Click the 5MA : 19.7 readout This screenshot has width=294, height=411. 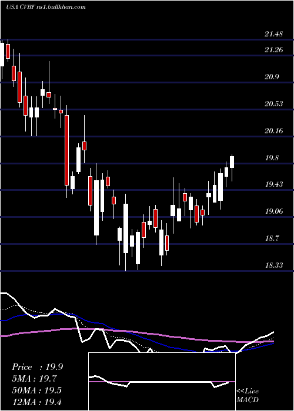coord(34,379)
